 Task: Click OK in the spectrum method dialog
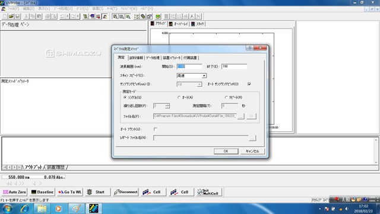[x=226, y=151]
